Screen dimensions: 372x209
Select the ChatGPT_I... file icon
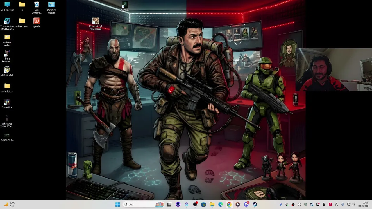(x=7, y=136)
